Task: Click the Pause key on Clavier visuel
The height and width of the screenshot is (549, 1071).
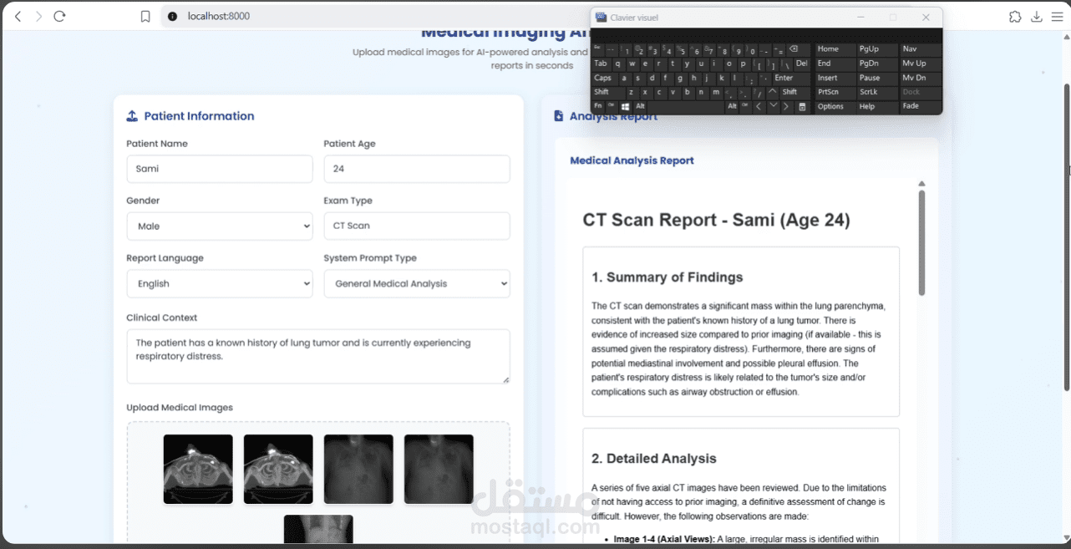Action: 878,78
